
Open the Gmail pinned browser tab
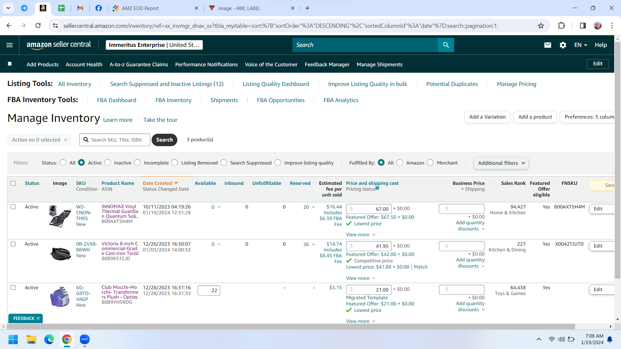80,8
